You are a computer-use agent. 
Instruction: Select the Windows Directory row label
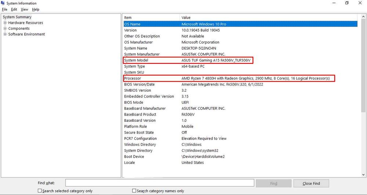[x=140, y=145]
